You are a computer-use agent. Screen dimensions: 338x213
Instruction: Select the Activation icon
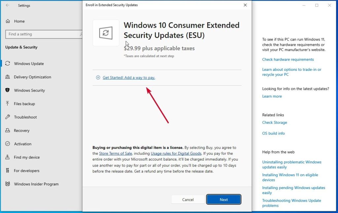(7, 144)
